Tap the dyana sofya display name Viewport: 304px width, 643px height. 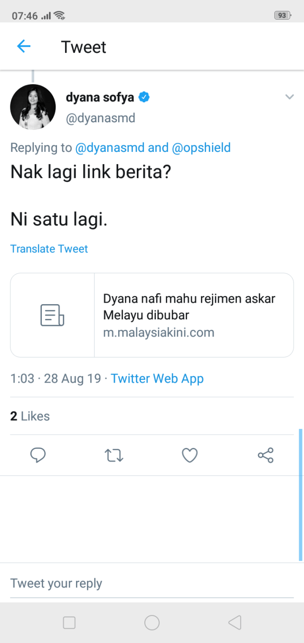pos(100,98)
